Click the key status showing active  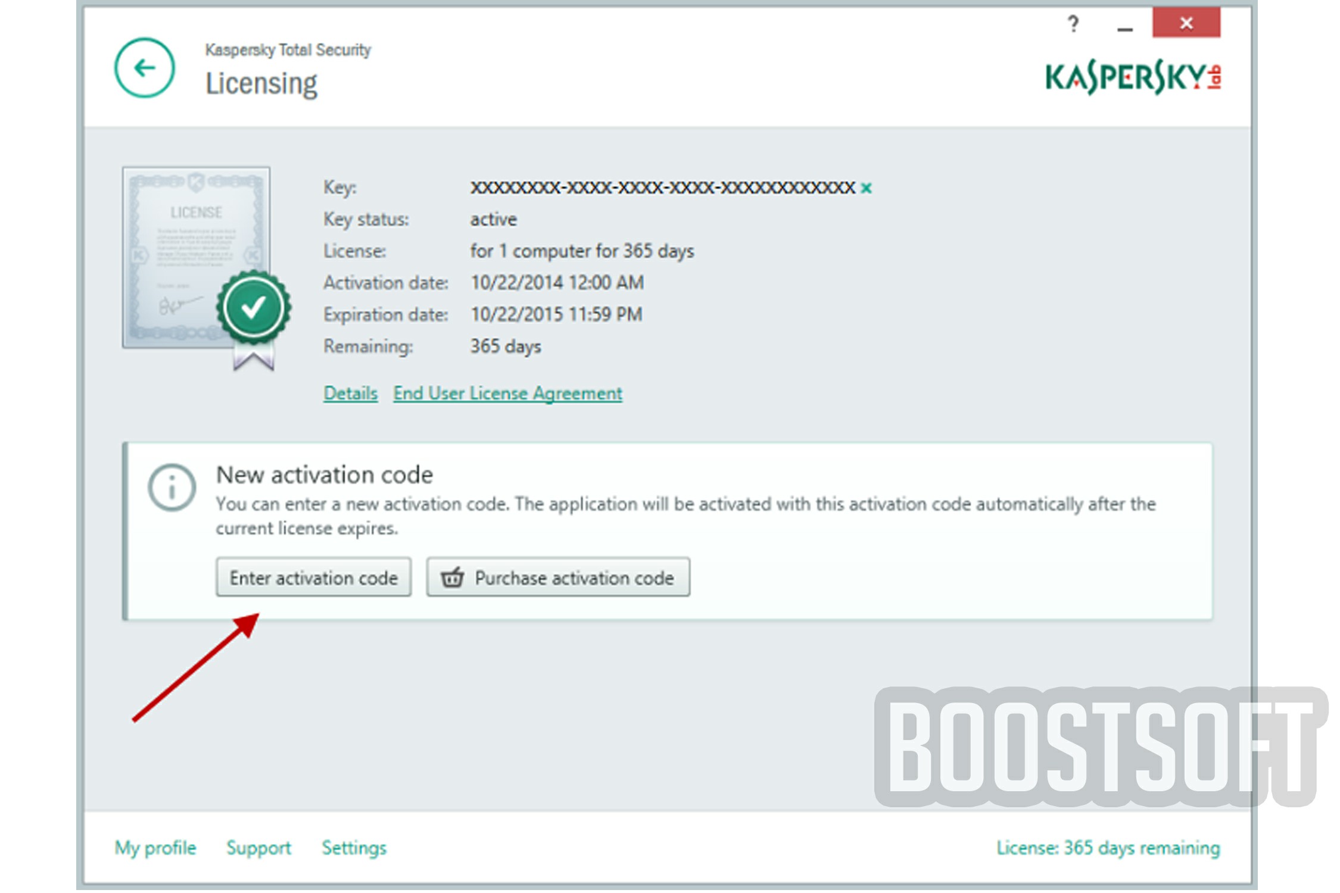point(493,219)
